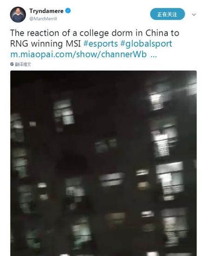Open the @MarcMerrill handle
This screenshot has width=205, height=256.
pos(43,19)
